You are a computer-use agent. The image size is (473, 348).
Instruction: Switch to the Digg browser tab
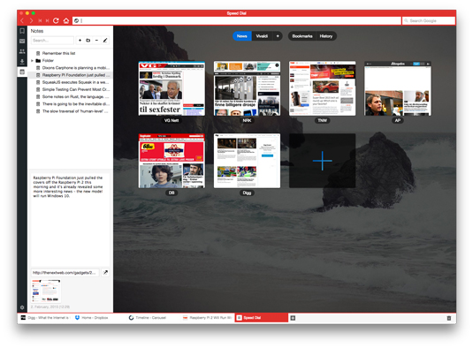pyautogui.click(x=44, y=318)
